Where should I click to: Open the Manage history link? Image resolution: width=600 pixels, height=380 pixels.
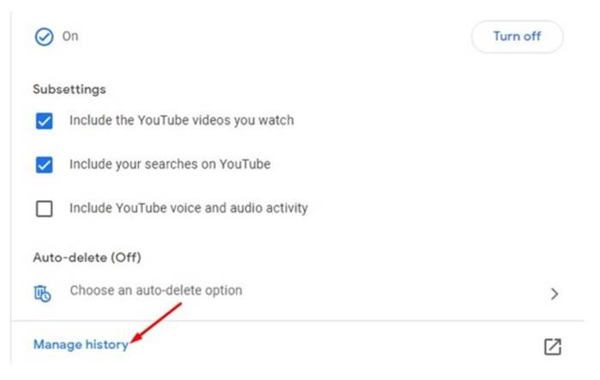(x=81, y=345)
